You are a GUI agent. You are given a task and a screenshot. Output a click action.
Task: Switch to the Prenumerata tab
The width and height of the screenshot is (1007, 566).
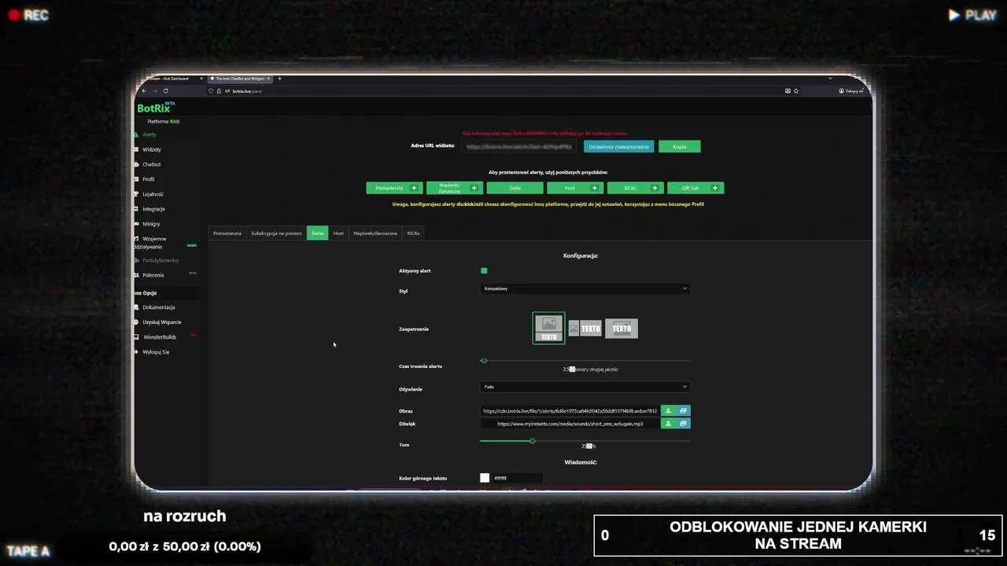(227, 233)
